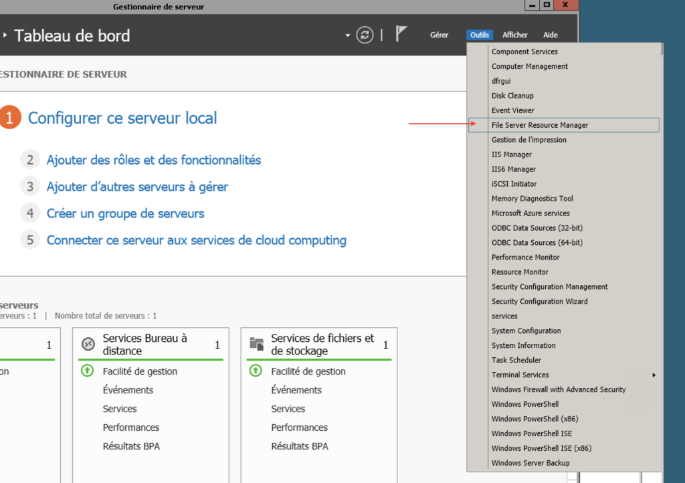Click Résultats BPA under Services de fichiers et de stockage
685x483 pixels.
(299, 446)
